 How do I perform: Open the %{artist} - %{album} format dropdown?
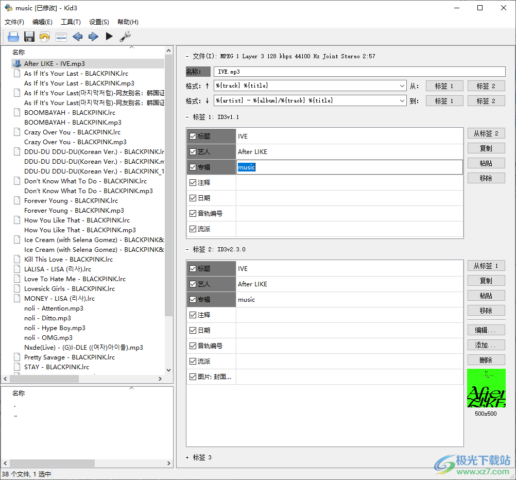pos(402,101)
